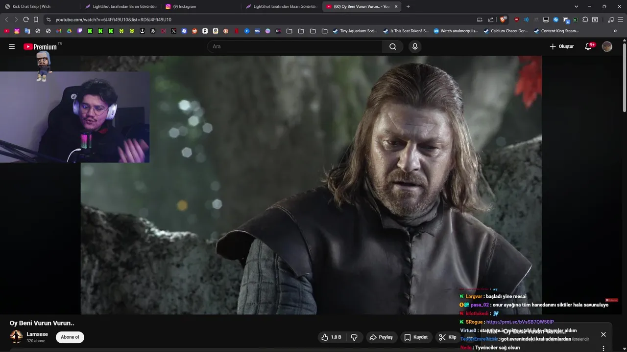The width and height of the screenshot is (627, 352).
Task: Start voice search with microphone icon
Action: 415,46
